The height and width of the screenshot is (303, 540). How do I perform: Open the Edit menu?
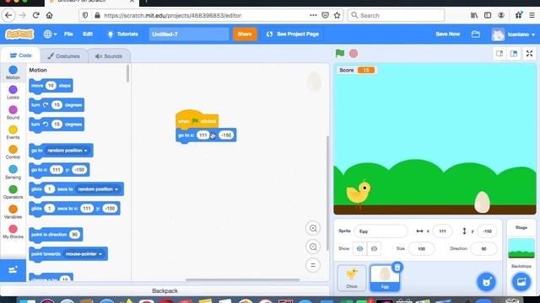point(88,34)
